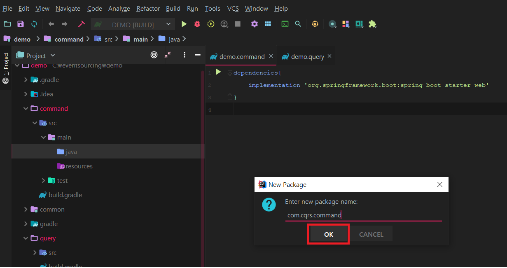Collapse the query module folder

point(26,238)
